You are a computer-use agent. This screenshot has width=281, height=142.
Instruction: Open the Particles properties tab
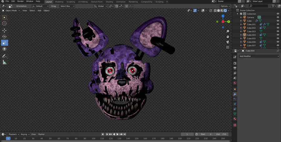pos(235,99)
